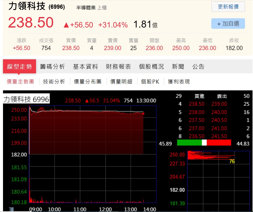Click the chart title 力領科技 6996 label
Screen dimensions: 253x212
click(x=26, y=99)
